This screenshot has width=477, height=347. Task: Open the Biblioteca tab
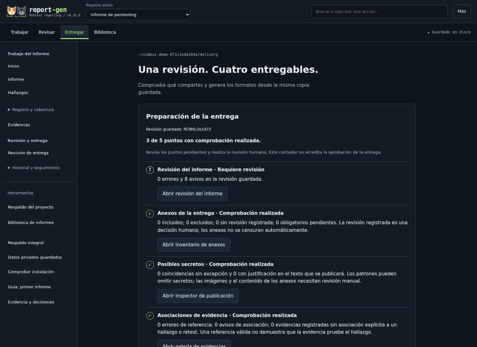(x=105, y=32)
